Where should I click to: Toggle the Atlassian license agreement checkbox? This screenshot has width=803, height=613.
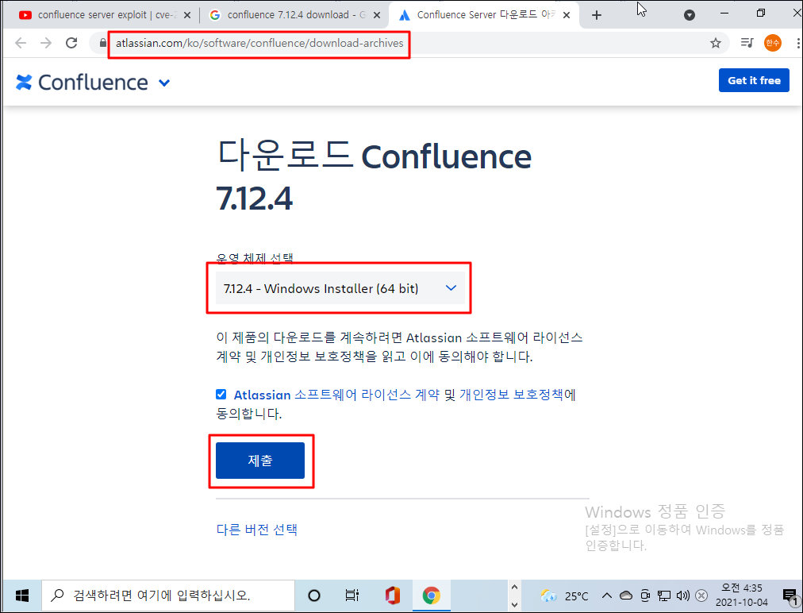click(x=221, y=394)
